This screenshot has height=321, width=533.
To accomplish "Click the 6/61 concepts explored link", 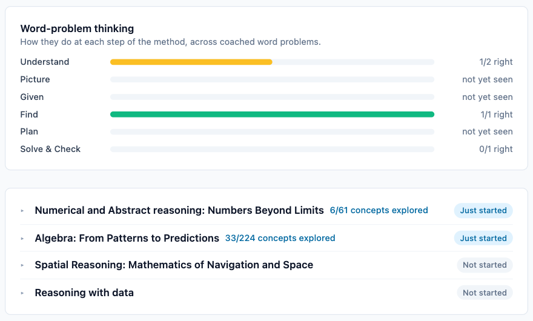I will coord(379,211).
